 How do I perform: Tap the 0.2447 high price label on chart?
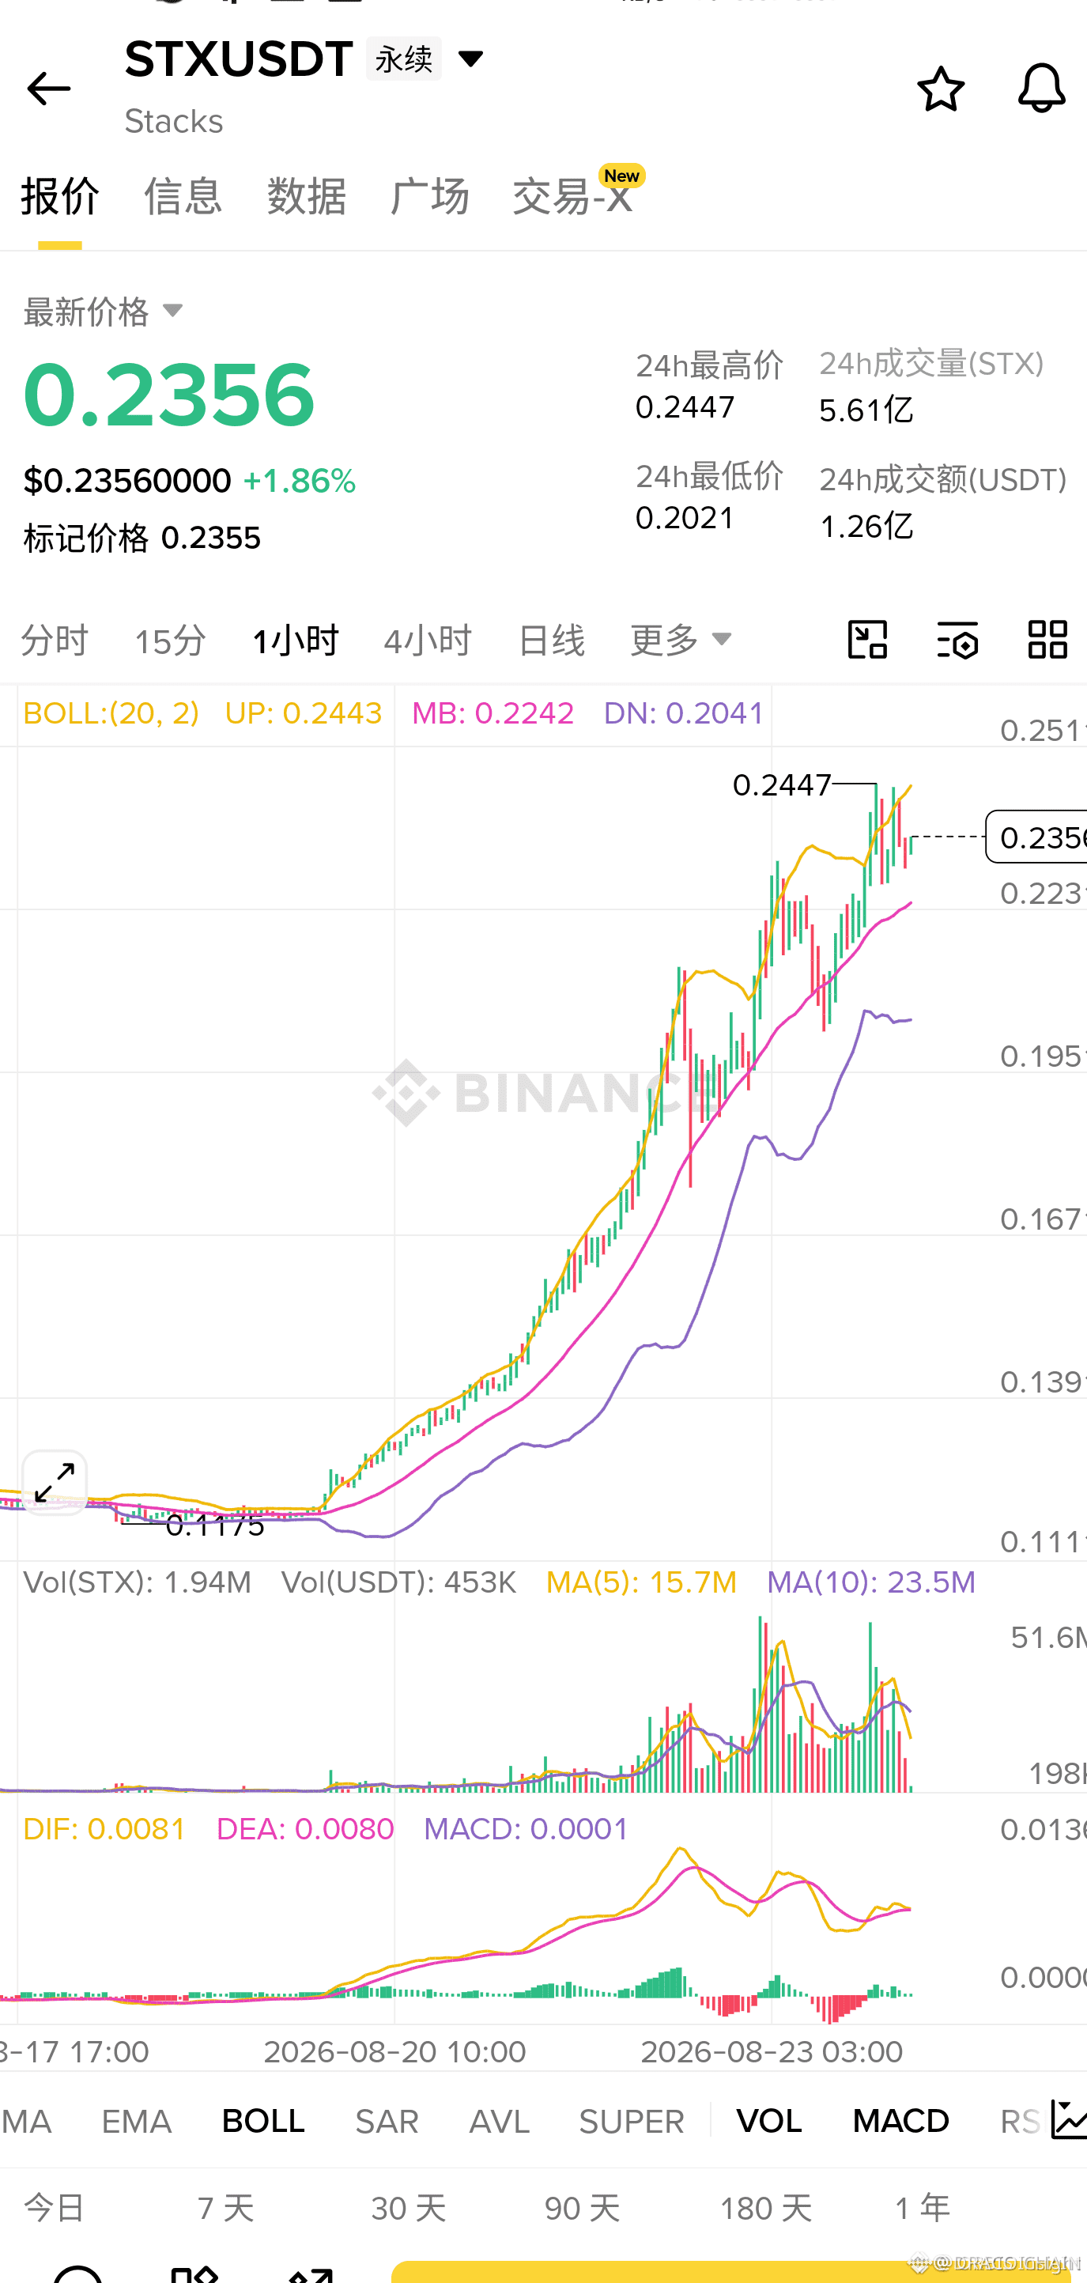point(783,785)
